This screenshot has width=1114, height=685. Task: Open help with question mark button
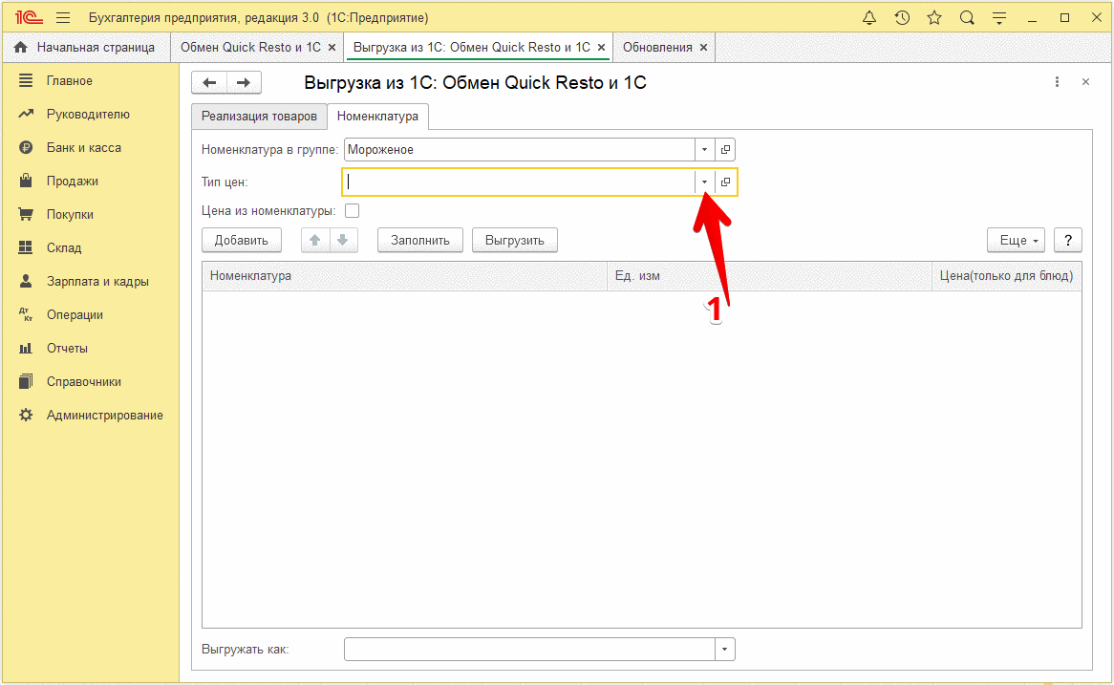pos(1068,240)
